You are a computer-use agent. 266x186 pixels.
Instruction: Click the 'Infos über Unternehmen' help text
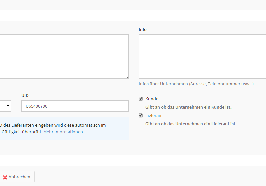point(196,84)
